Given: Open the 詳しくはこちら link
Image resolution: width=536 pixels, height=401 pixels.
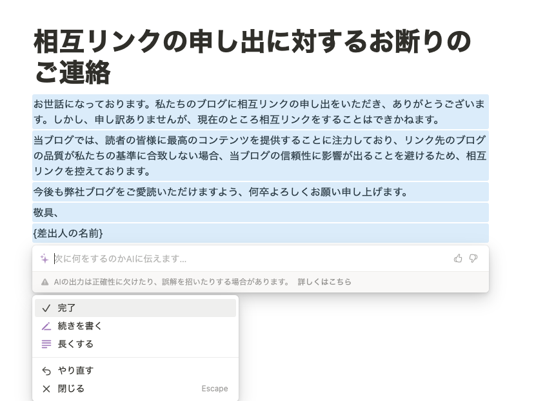Looking at the screenshot, I should coord(324,282).
